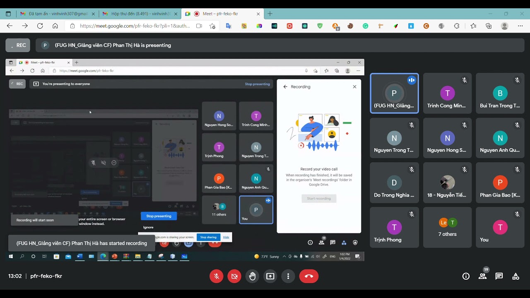
Task: Click the meet.google.com address bar
Action: [135, 26]
